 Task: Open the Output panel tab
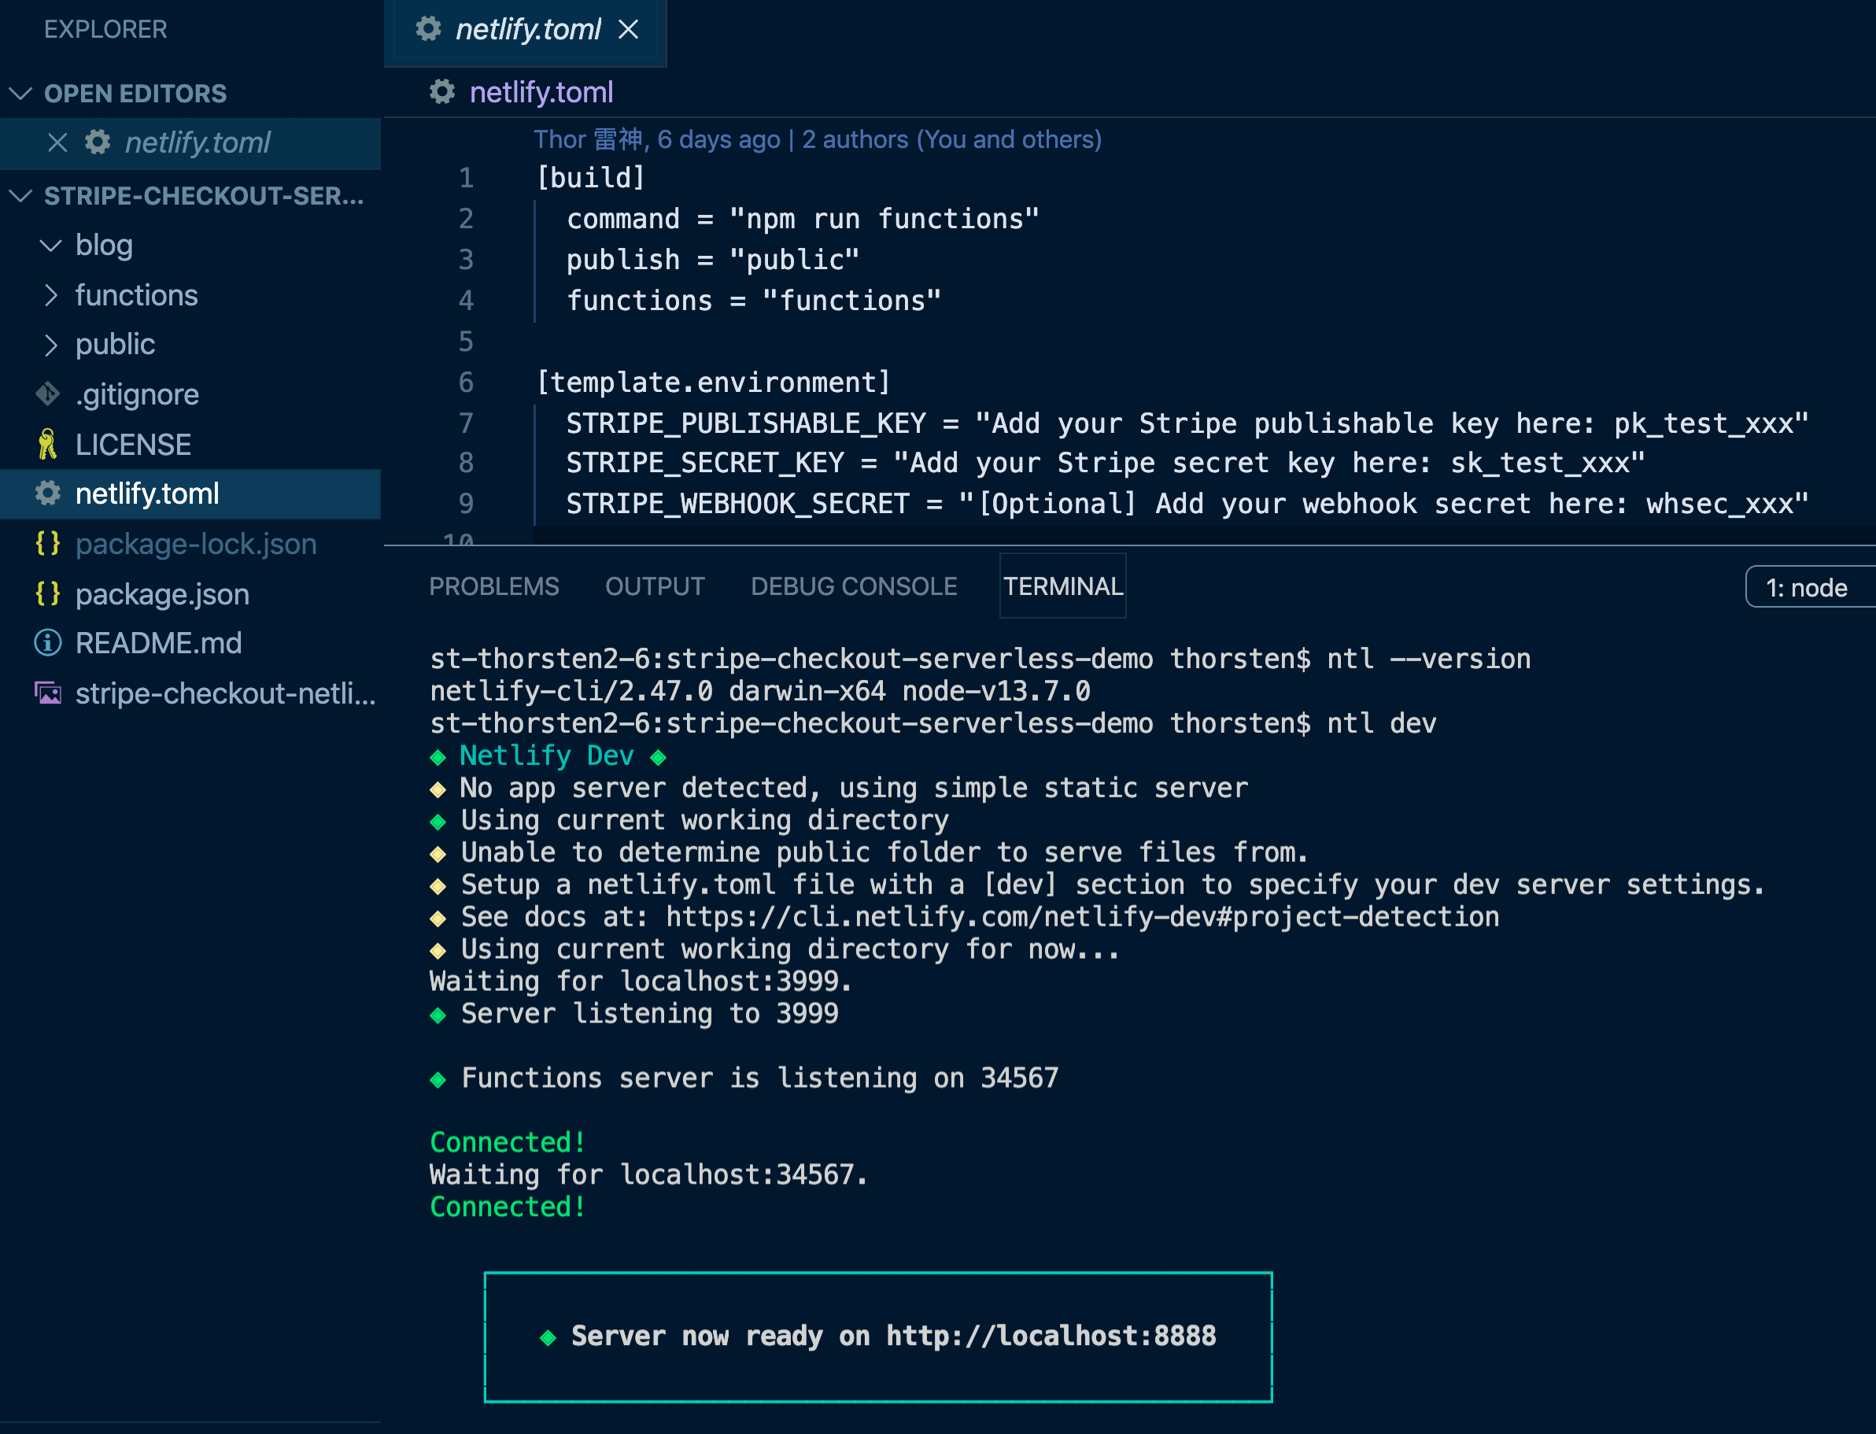tap(655, 587)
